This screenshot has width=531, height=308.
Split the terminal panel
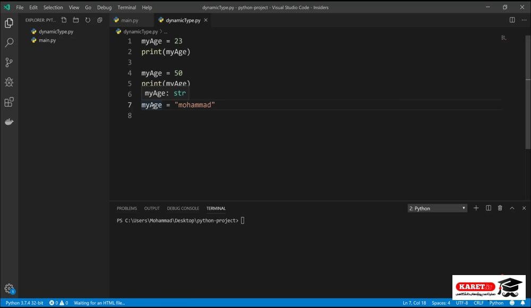pyautogui.click(x=489, y=208)
